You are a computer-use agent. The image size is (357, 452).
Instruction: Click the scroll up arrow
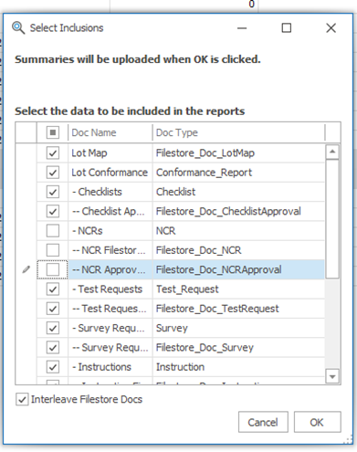tap(332, 152)
